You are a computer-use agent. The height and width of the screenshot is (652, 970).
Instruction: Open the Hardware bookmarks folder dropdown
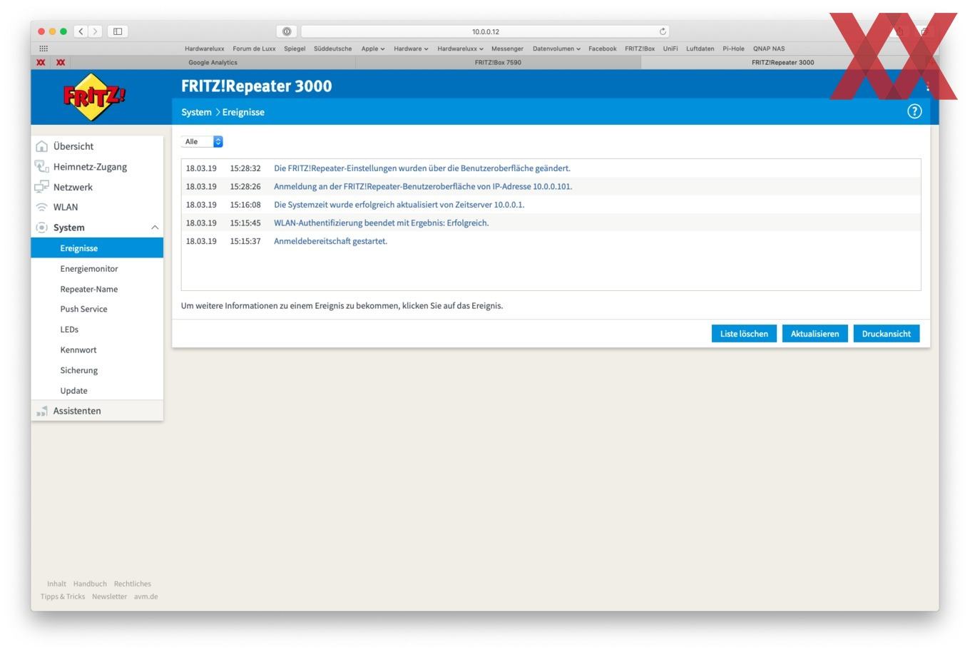(x=411, y=49)
